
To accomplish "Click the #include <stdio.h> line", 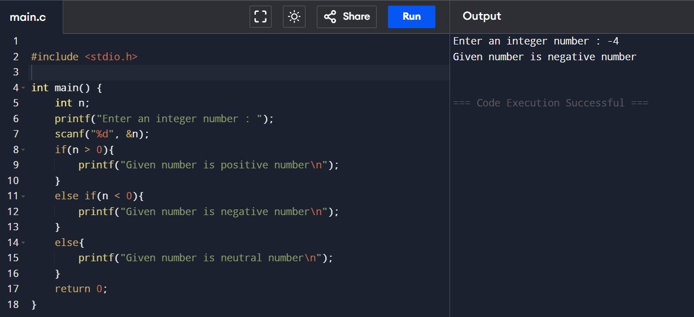I will 84,57.
